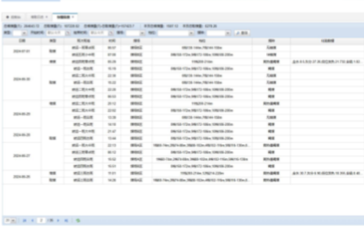Switch to the second tab
This screenshot has width=364, height=242.
coord(38,18)
